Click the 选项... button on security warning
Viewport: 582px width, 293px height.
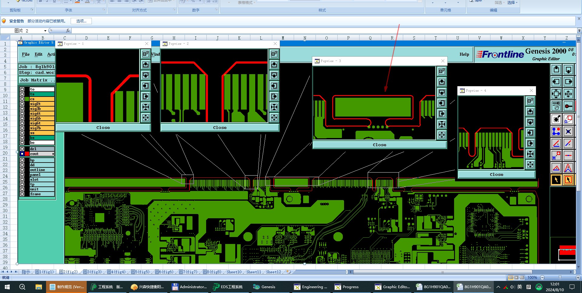pyautogui.click(x=81, y=21)
